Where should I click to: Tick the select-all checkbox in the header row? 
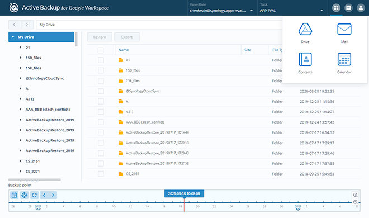(x=101, y=50)
